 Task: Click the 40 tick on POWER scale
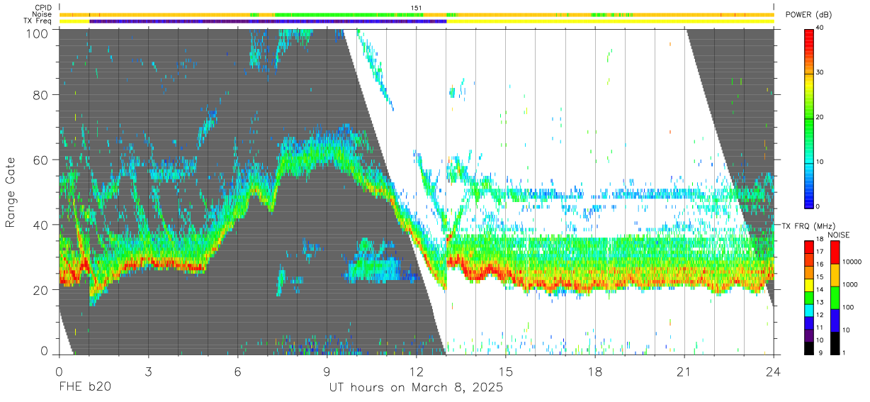[x=820, y=28]
